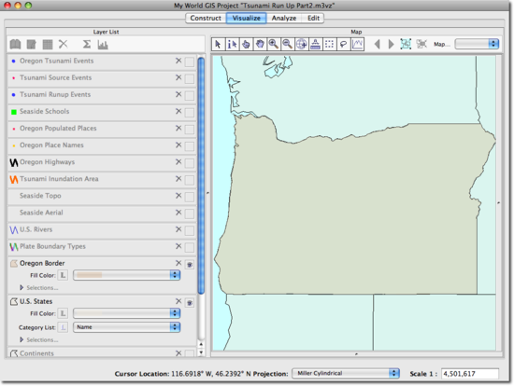Remove the Oregon Highways layer with X
The height and width of the screenshot is (386, 514).
(x=178, y=162)
